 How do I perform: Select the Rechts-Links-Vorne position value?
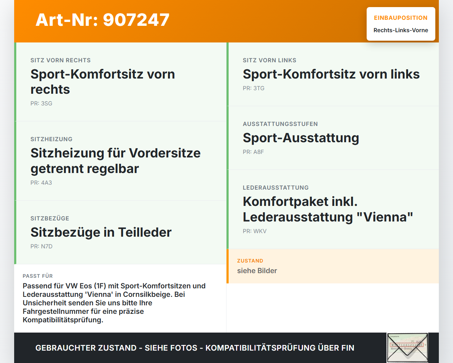pyautogui.click(x=401, y=30)
